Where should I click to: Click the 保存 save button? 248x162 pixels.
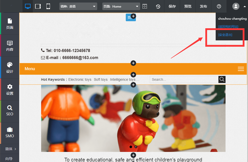pyautogui.click(x=172, y=6)
